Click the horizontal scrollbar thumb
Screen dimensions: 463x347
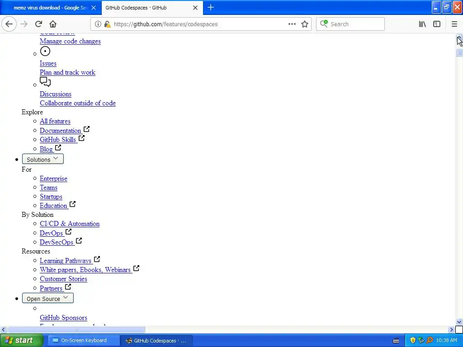click(76, 329)
